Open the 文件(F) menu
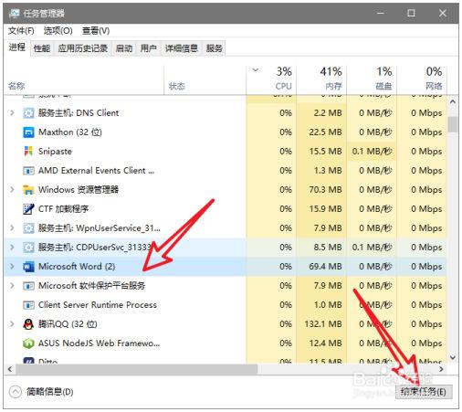Image resolution: width=462 pixels, height=412 pixels. coord(21,31)
